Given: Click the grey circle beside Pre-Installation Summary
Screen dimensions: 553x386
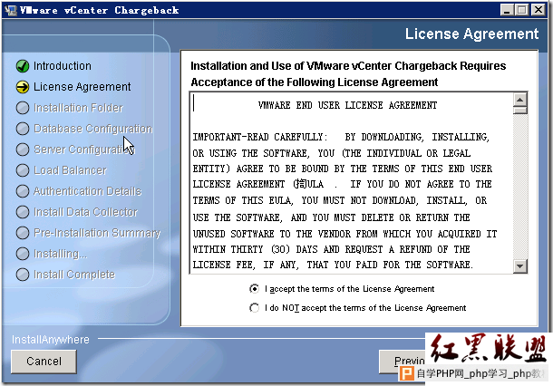Looking at the screenshot, I should (x=23, y=233).
